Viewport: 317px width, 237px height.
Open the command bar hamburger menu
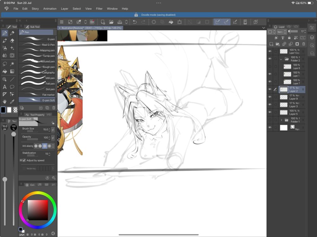62,22
